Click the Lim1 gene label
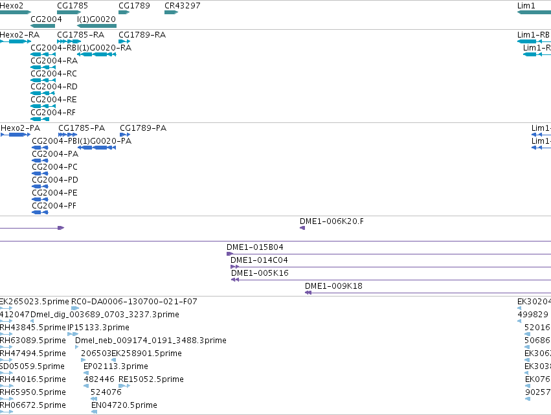This screenshot has width=551, height=415. (526, 6)
